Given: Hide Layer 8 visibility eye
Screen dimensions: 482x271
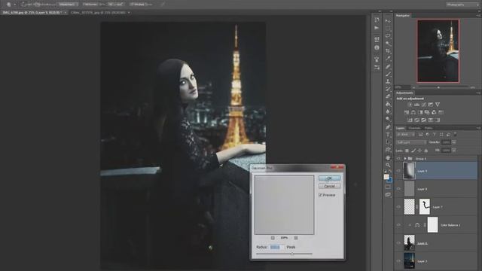Looking at the screenshot, I should point(398,189).
